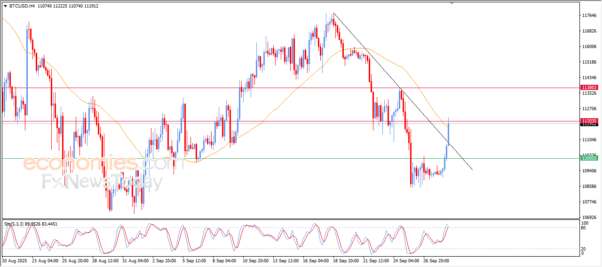Click the 16 Sep 04:00 date label
Screen dimensions: 602x267
(x=316, y=260)
